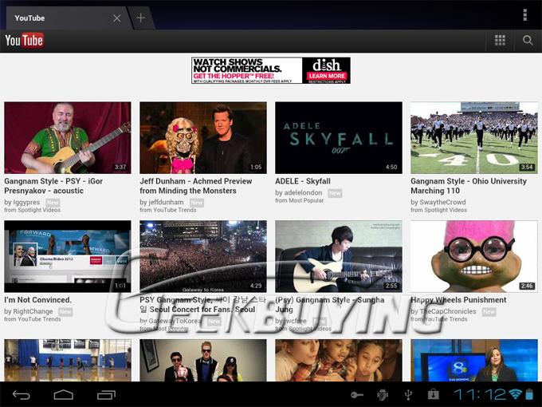The image size is (542, 407).
Task: Tap the Android recent apps button
Action: (106, 394)
